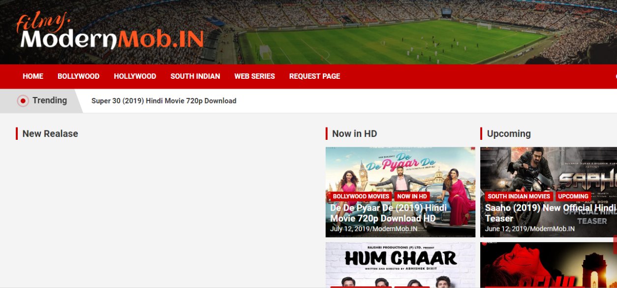Click the NOW IN HD tag badge
617x288 pixels.
(x=412, y=196)
